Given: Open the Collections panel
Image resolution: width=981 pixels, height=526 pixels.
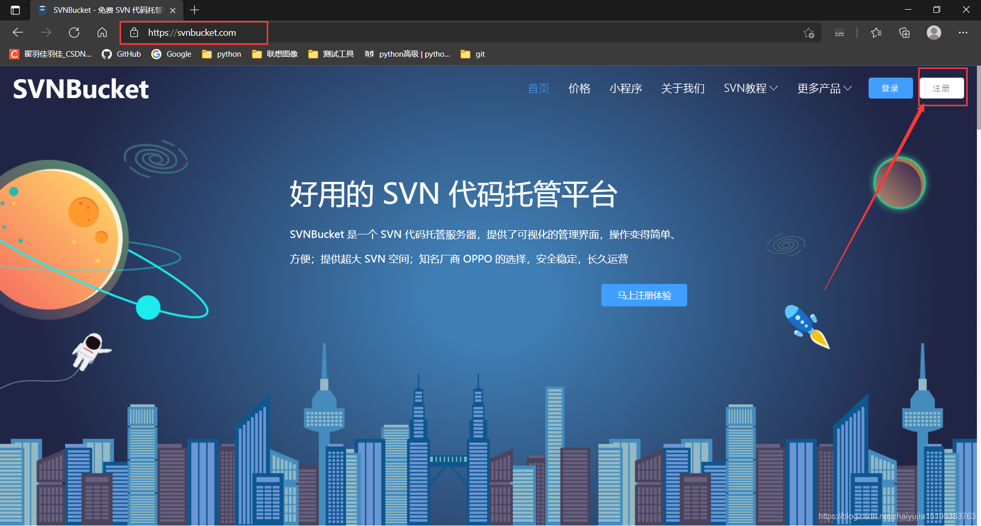Looking at the screenshot, I should tap(904, 32).
